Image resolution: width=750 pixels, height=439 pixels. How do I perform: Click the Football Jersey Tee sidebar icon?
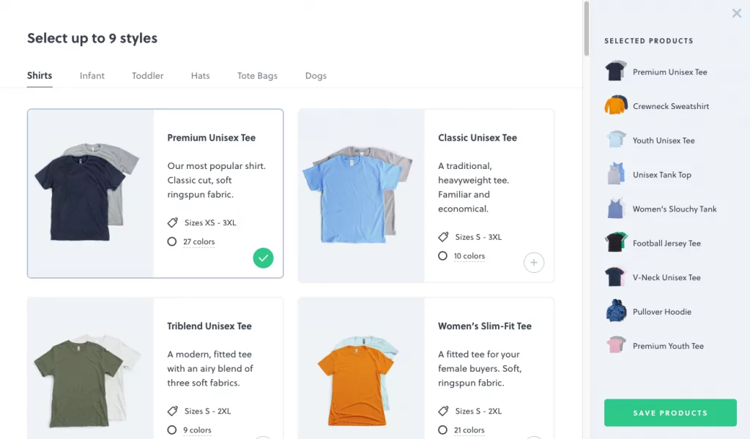pos(616,243)
